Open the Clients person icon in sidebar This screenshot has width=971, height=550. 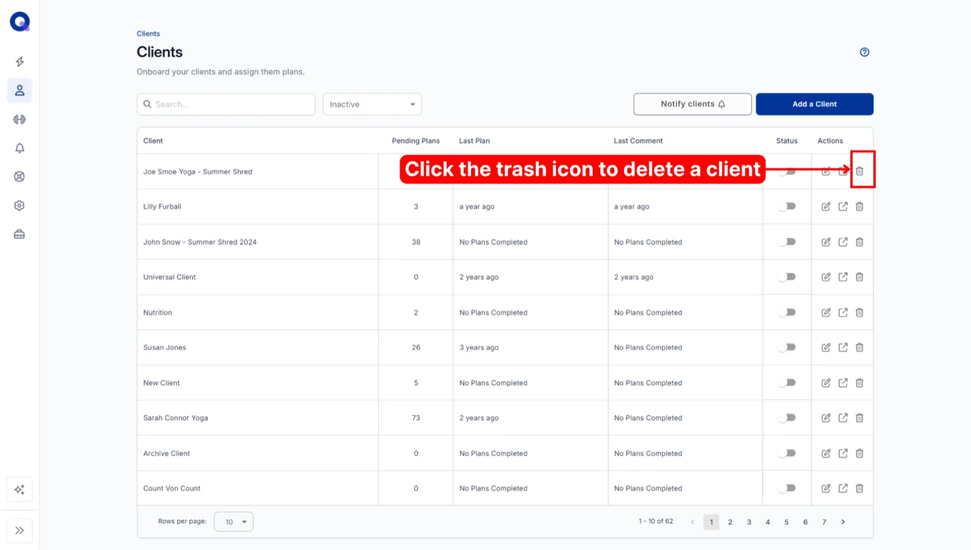19,90
